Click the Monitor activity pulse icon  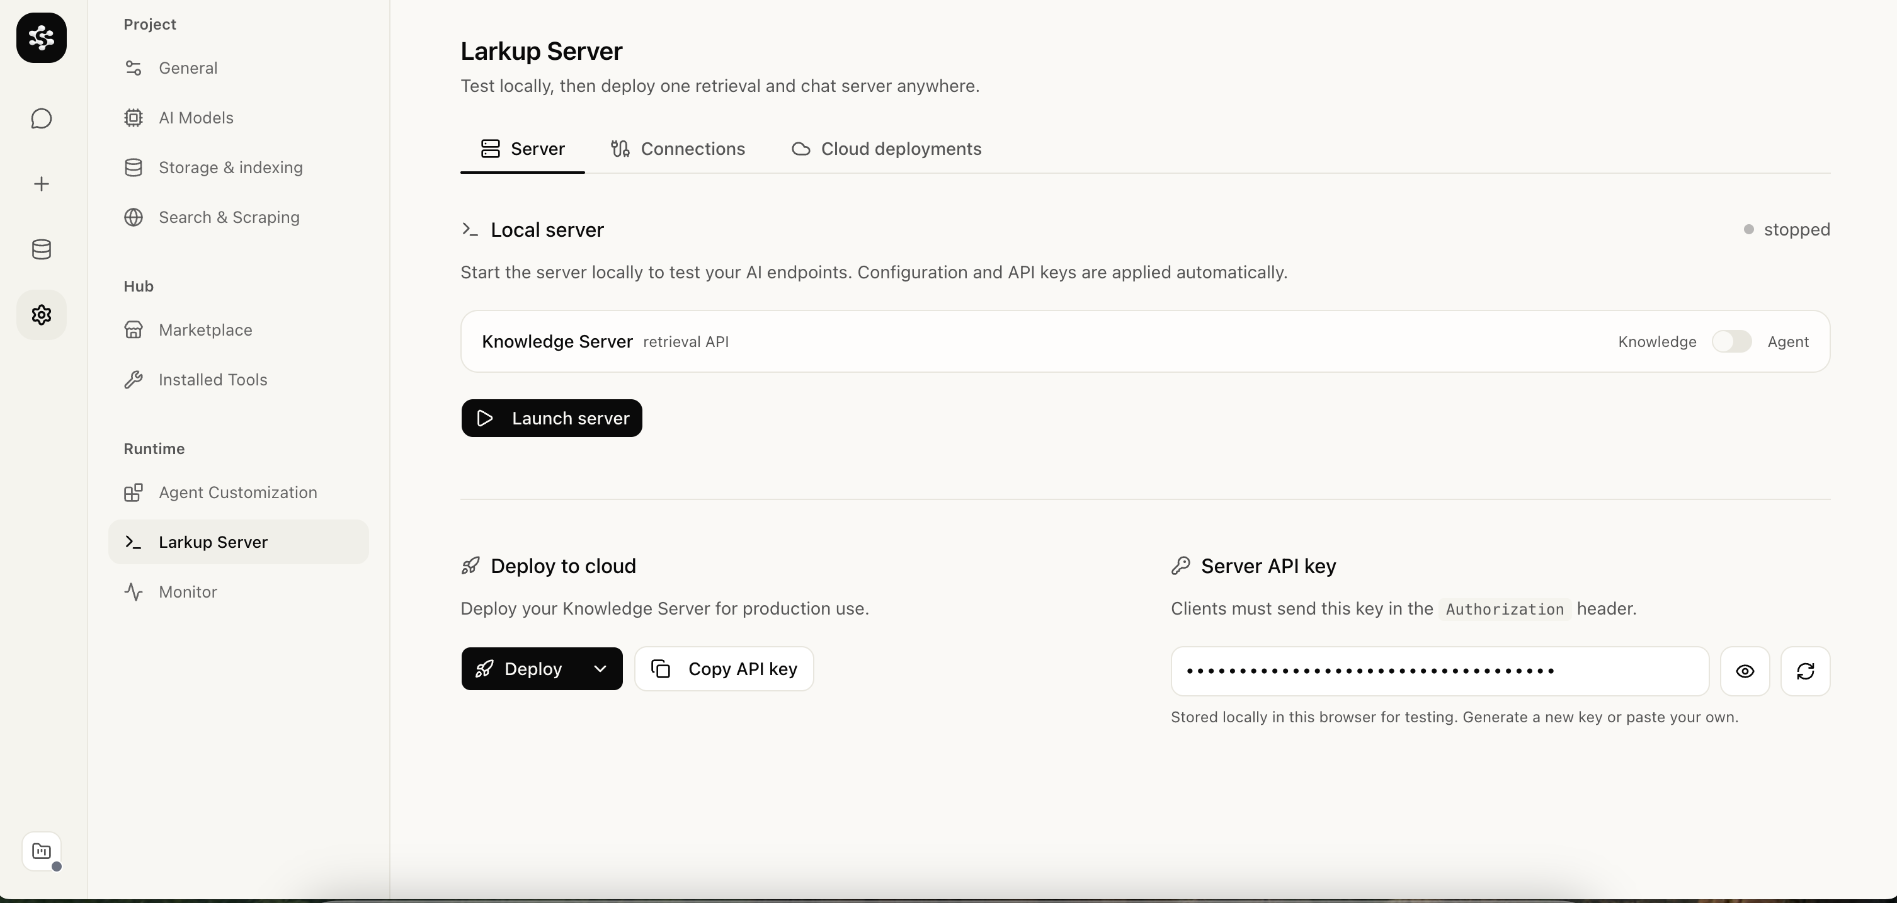tap(134, 591)
